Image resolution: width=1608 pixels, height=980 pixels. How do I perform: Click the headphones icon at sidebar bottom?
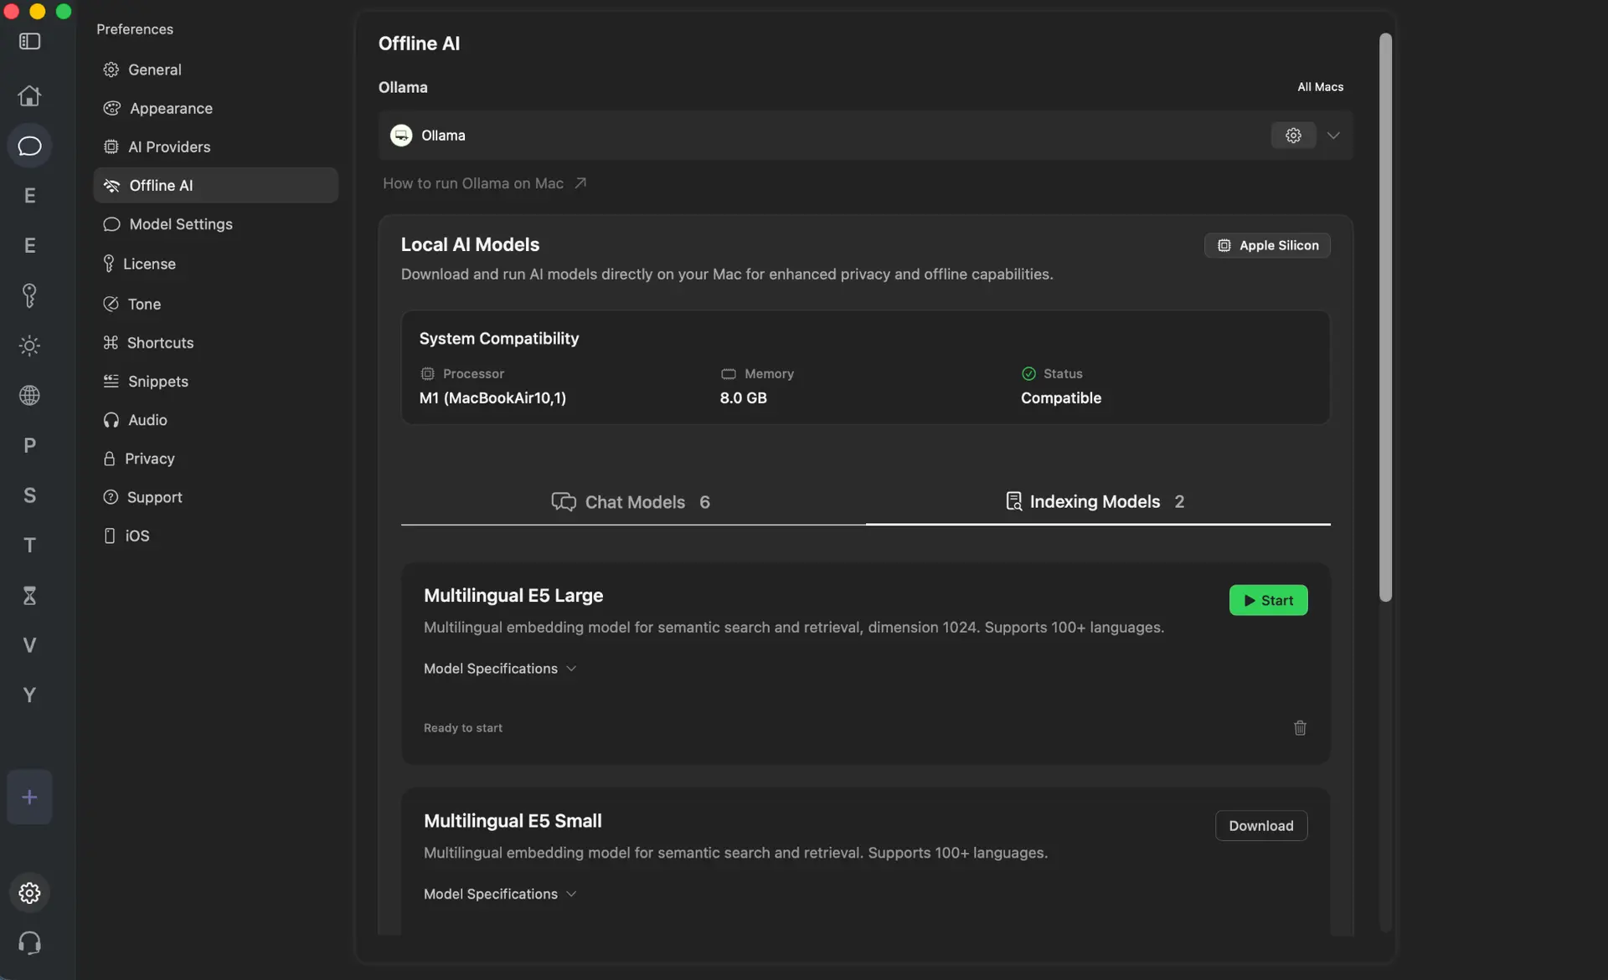pos(30,943)
